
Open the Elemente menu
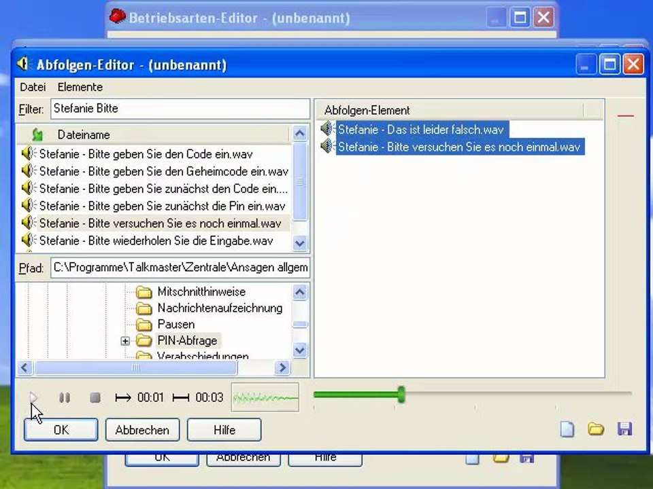click(x=80, y=87)
